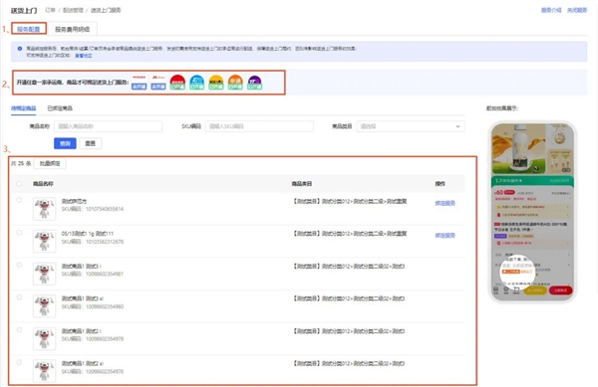598x387 pixels.
Task: Click the orange circular carrier logo
Action: tap(235, 82)
